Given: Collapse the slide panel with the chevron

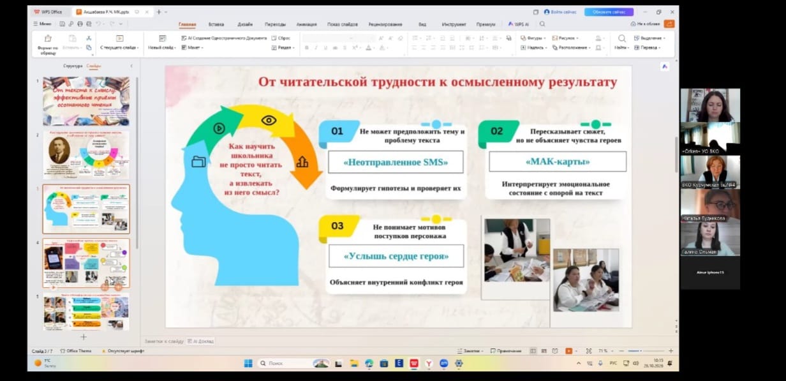Looking at the screenshot, I should point(131,66).
